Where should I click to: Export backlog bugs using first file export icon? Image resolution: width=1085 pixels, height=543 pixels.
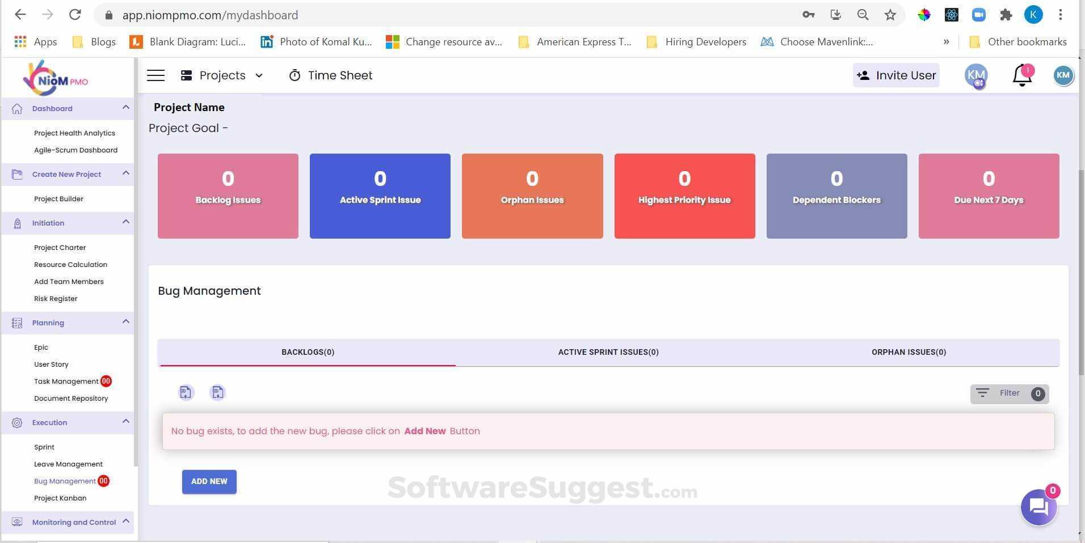pos(186,392)
